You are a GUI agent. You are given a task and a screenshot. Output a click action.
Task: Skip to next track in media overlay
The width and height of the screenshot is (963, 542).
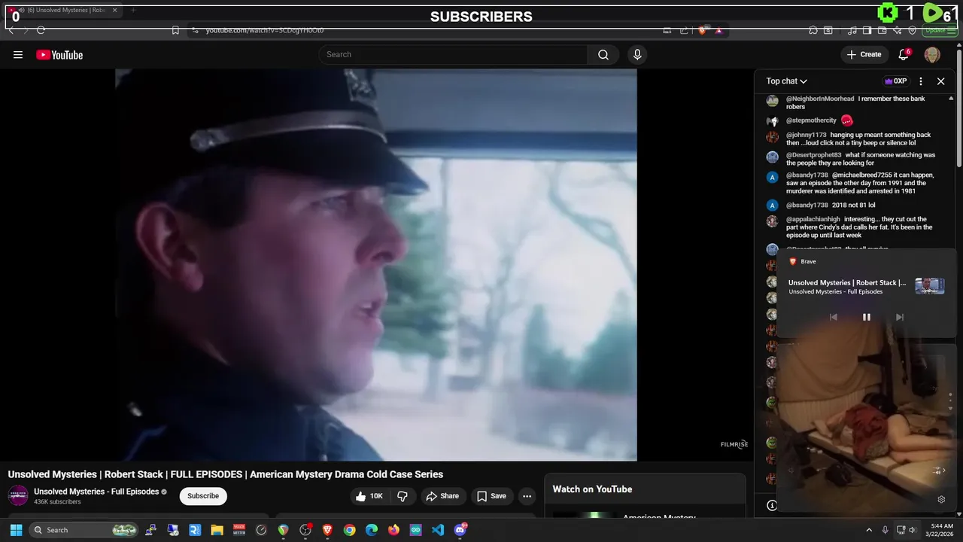[899, 317]
